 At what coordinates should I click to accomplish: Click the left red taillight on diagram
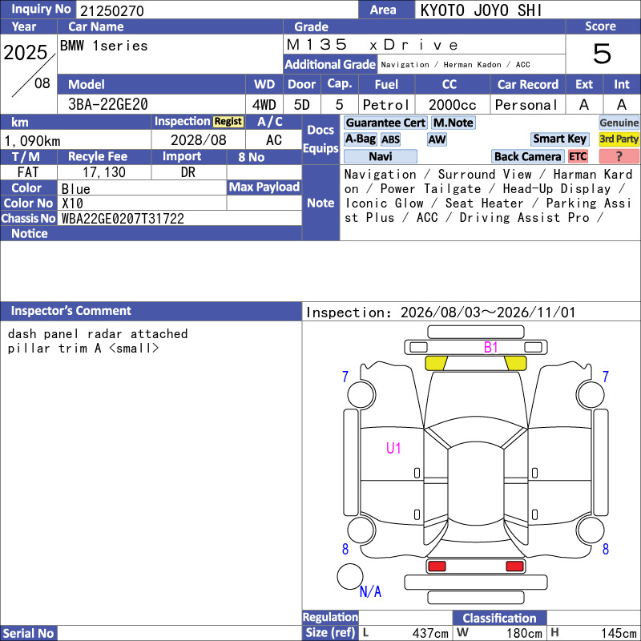437,566
